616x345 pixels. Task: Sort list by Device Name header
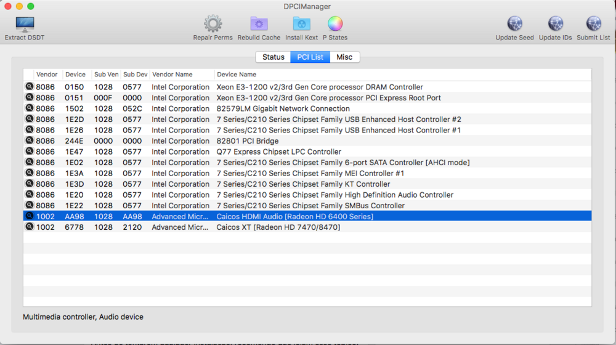(x=237, y=75)
